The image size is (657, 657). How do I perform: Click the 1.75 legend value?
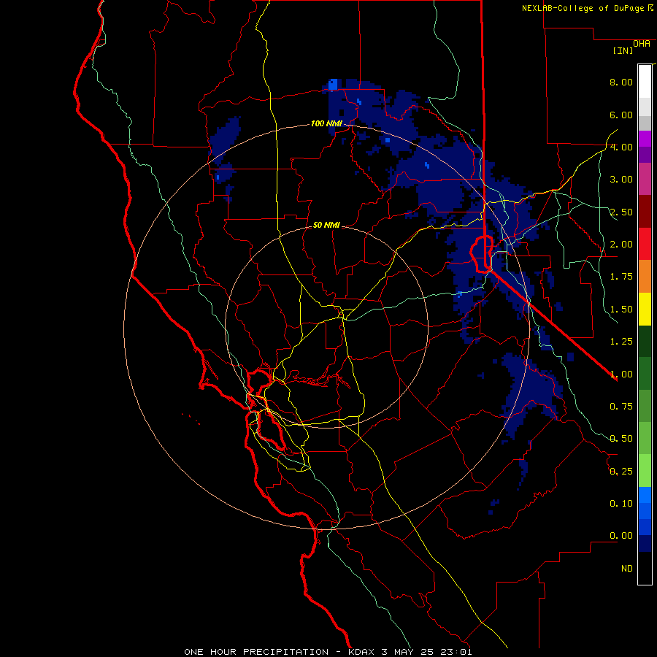point(621,277)
